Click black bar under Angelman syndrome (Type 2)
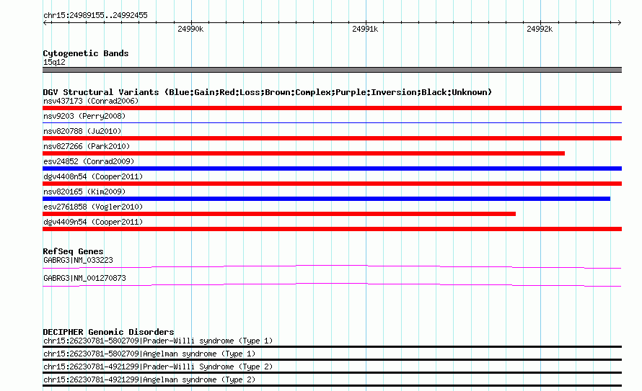 tap(332, 386)
